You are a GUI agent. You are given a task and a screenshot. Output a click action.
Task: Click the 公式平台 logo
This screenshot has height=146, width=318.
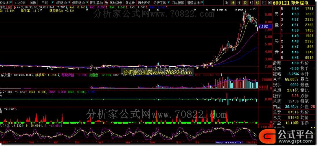tap(286, 136)
